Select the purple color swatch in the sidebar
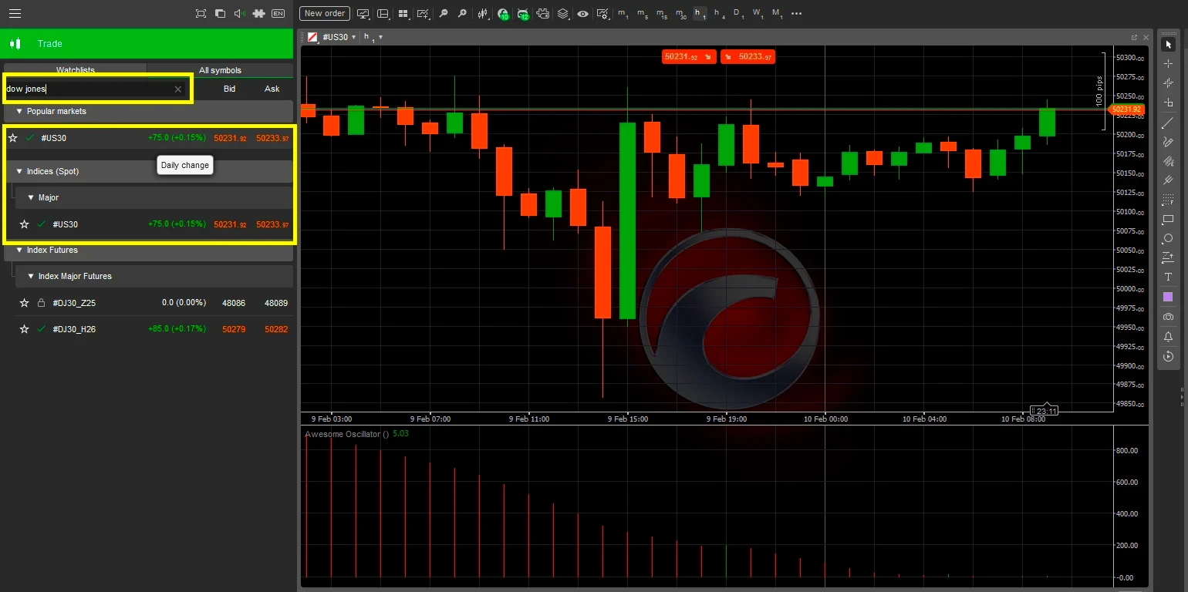 [1168, 296]
